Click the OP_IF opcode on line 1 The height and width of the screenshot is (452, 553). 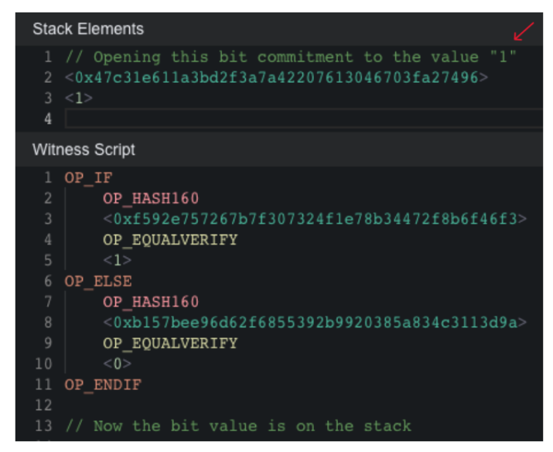click(88, 177)
